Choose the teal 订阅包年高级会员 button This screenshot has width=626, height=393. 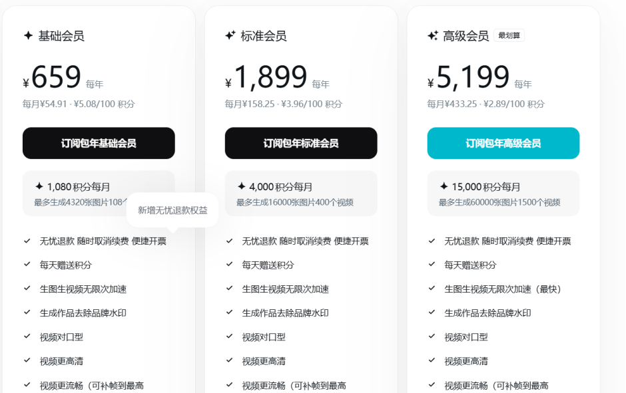pyautogui.click(x=503, y=143)
